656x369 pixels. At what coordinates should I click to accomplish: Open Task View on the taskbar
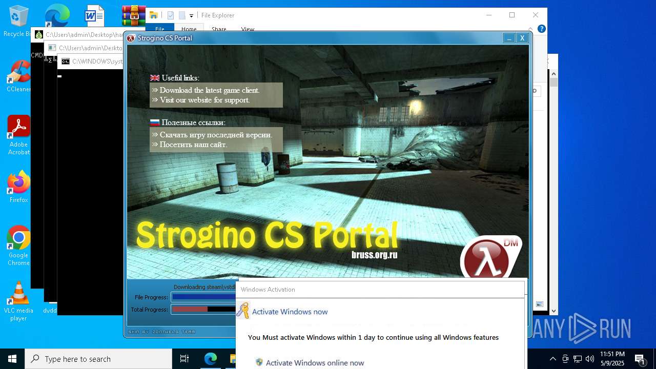coord(184,359)
